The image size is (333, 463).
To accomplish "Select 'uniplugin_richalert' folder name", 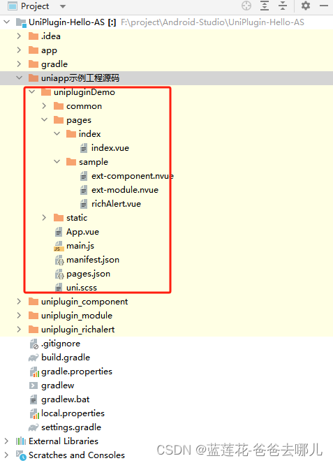I will (x=78, y=330).
